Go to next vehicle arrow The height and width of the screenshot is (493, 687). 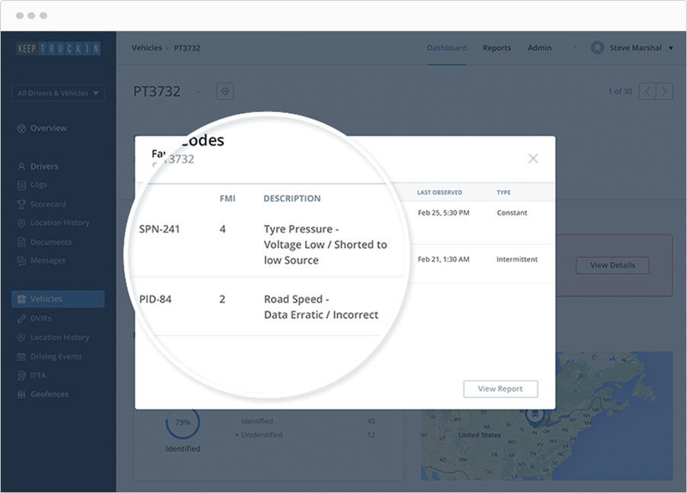(x=665, y=92)
